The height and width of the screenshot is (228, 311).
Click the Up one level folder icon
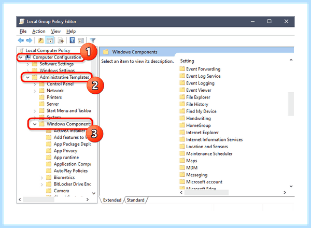tap(41, 40)
